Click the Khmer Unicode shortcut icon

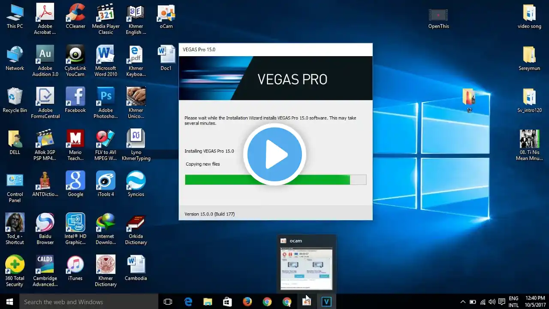click(x=136, y=103)
